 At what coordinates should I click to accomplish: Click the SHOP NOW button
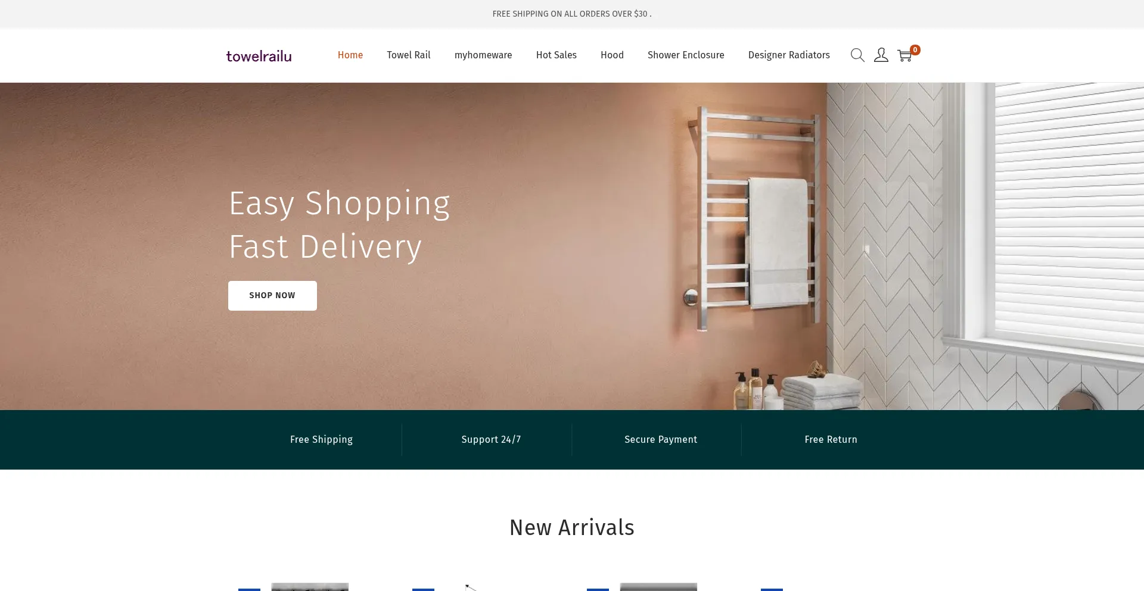pyautogui.click(x=272, y=296)
